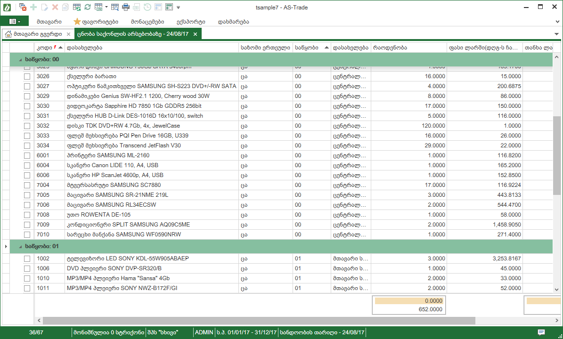Click sort arrow on the საწყობი column header
The width and height of the screenshot is (563, 339).
pos(326,48)
